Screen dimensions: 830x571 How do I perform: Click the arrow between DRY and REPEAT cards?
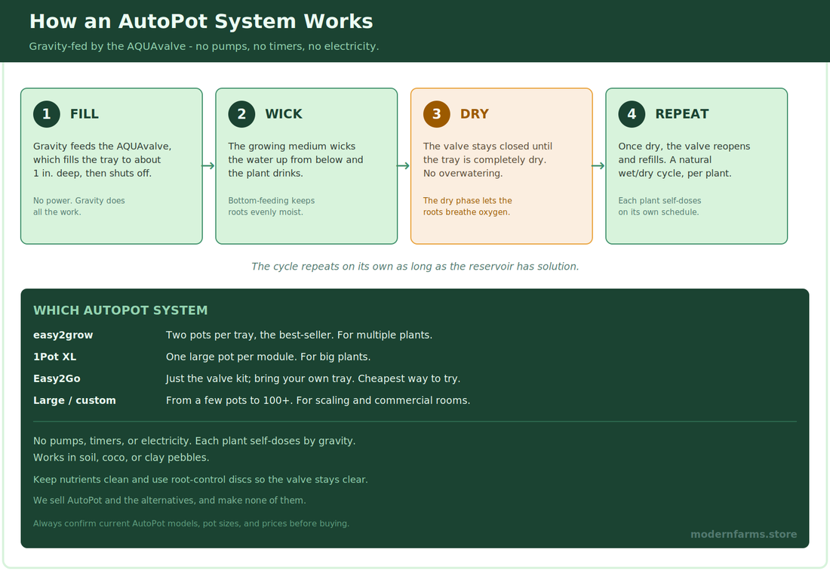tap(598, 166)
